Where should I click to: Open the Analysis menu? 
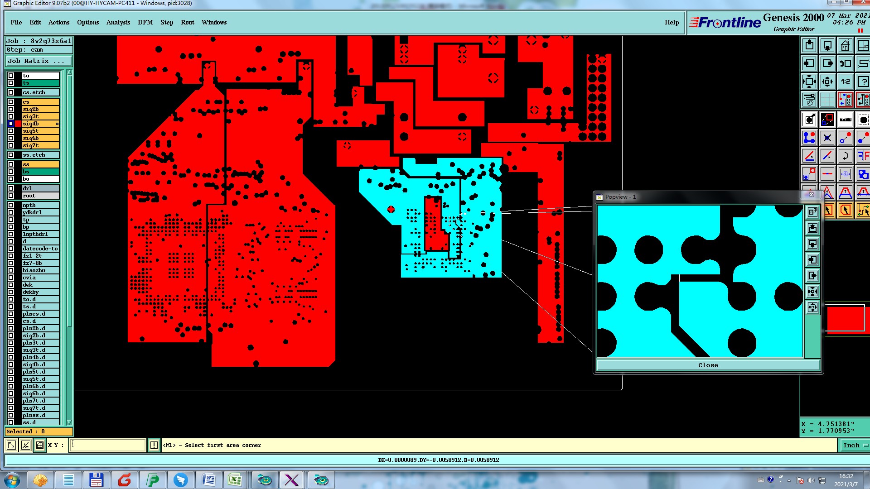[x=118, y=23]
